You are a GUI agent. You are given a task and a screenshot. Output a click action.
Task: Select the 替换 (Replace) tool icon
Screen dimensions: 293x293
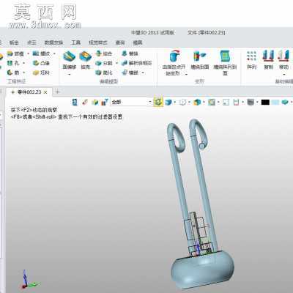point(125,53)
